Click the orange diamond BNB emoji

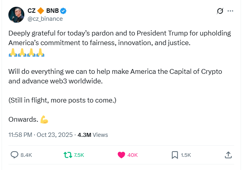pyautogui.click(x=40, y=11)
